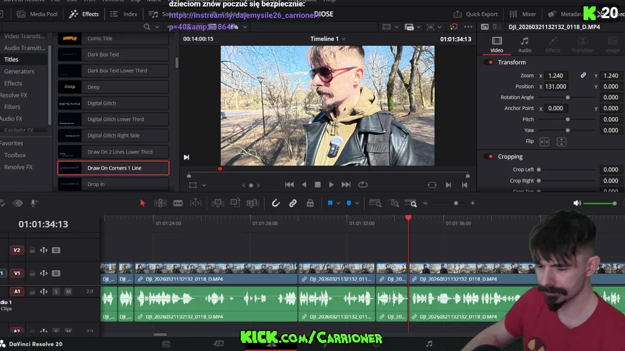Switch Inspector to the Video tab
Image resolution: width=625 pixels, height=351 pixels.
click(x=497, y=44)
